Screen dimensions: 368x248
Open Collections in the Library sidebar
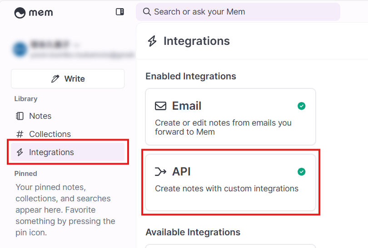coord(50,134)
